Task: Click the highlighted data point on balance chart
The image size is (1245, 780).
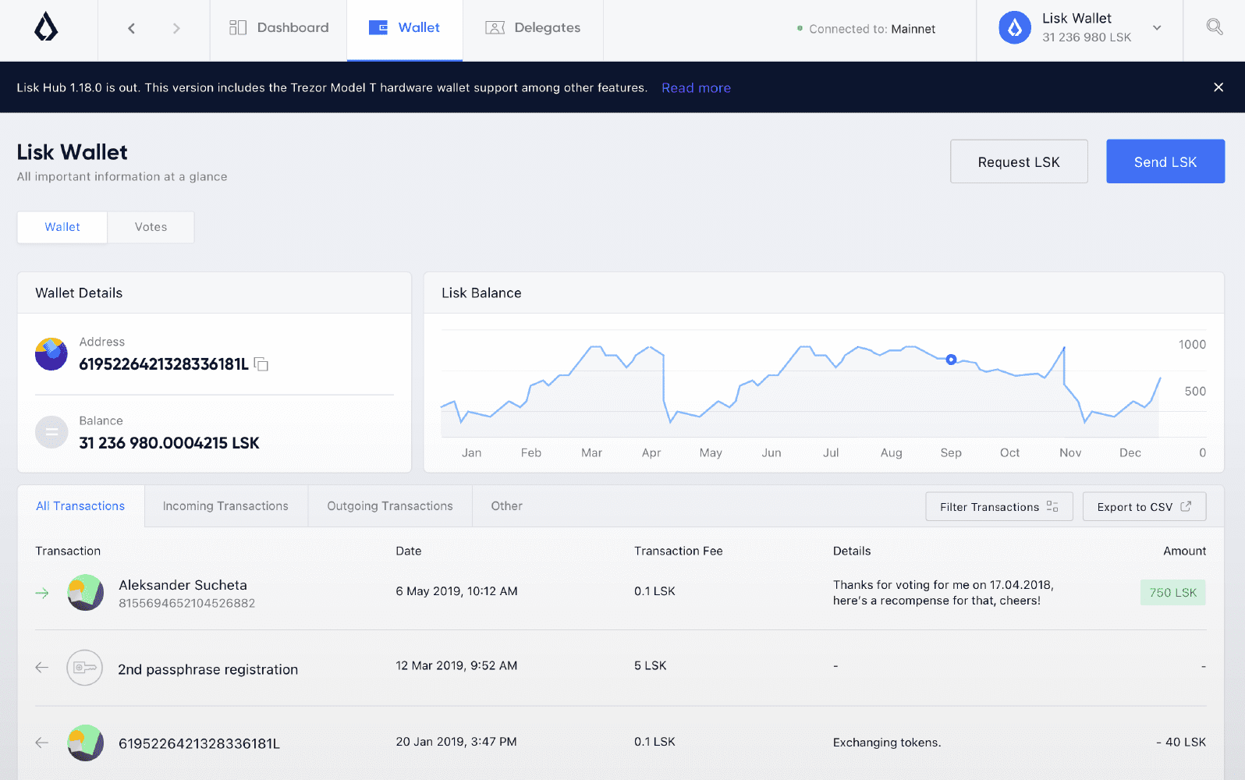Action: click(951, 360)
